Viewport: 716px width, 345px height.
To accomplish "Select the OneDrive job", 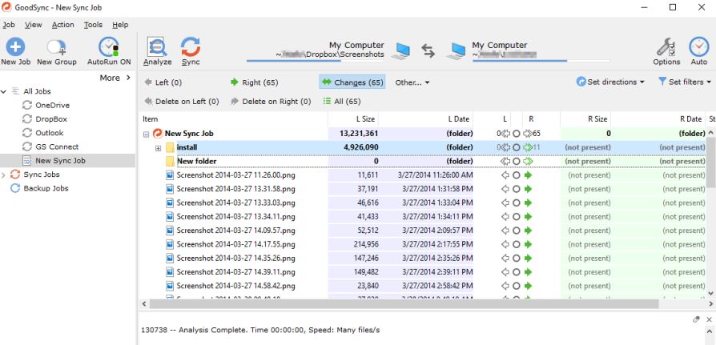I will (53, 106).
